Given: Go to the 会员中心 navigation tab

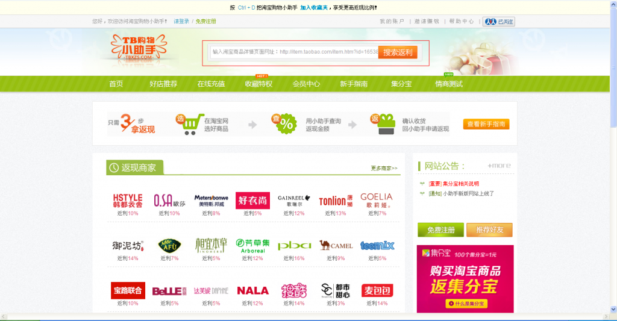Looking at the screenshot, I should tap(306, 84).
